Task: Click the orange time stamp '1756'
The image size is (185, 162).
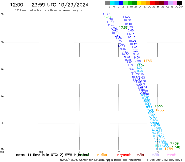Action: pos(147,61)
